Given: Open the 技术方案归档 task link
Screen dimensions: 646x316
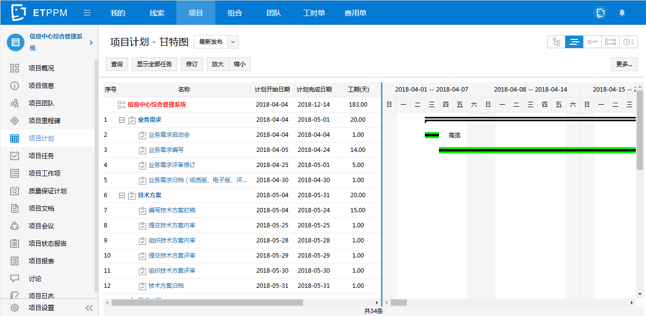Looking at the screenshot, I should (166, 286).
